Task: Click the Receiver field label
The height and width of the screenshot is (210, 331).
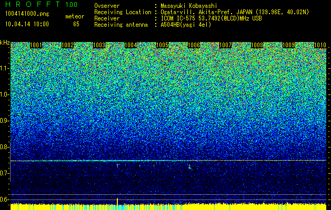Action: tap(107, 18)
